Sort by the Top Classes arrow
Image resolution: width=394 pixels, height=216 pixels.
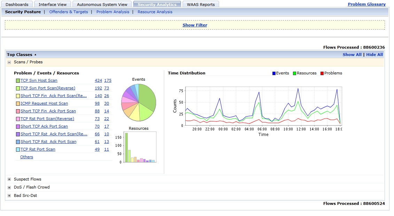tap(36, 55)
